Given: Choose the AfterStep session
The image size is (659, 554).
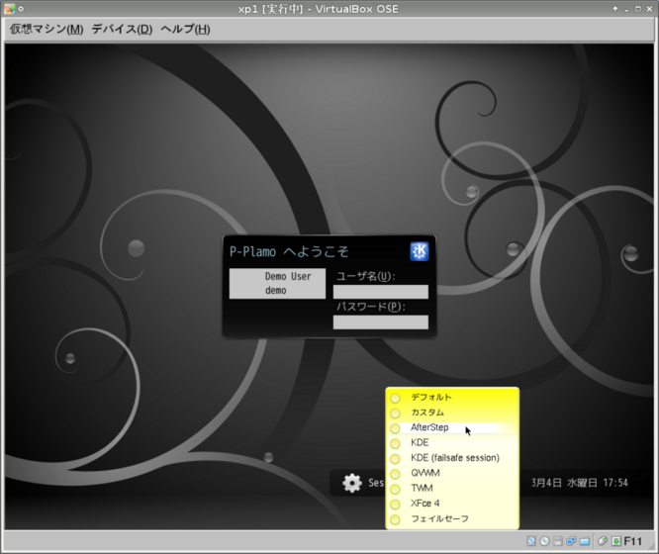Looking at the screenshot, I should click(452, 428).
